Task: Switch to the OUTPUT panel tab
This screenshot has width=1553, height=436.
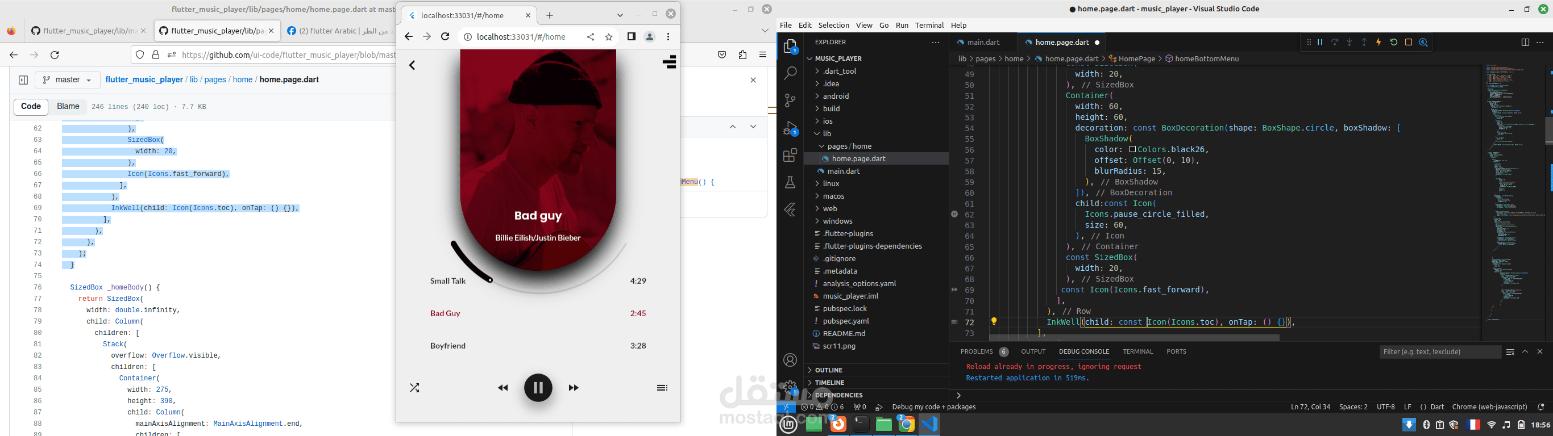Action: pos(1033,351)
